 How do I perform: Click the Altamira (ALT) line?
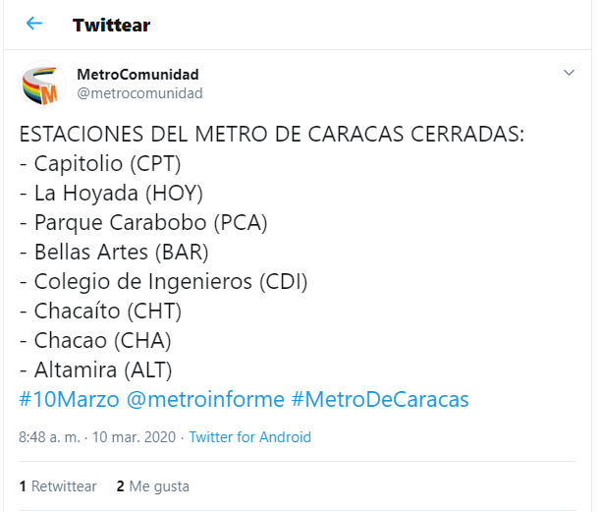coord(96,370)
